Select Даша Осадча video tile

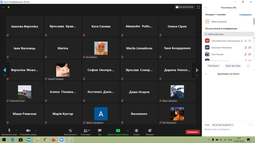pyautogui.click(x=139, y=92)
